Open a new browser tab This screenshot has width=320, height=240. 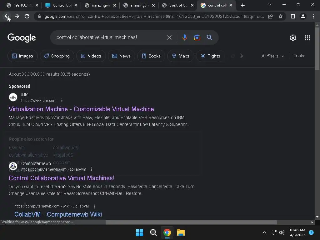(x=242, y=5)
